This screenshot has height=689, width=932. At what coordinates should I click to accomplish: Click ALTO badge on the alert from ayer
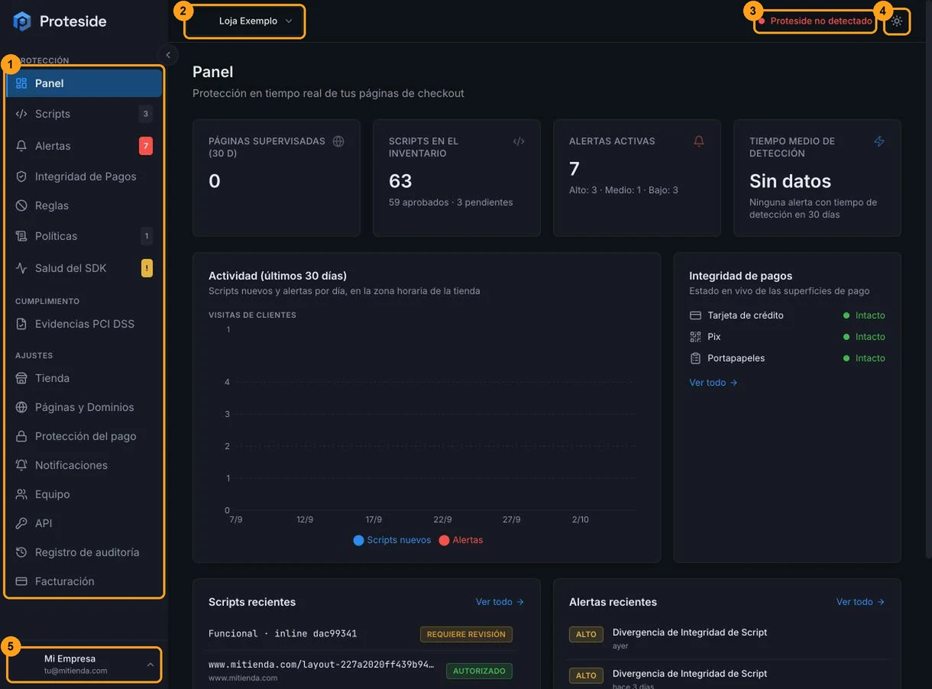click(586, 634)
